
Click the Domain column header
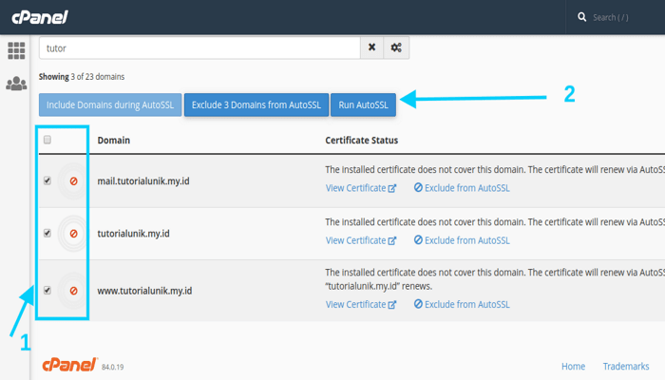[114, 141]
